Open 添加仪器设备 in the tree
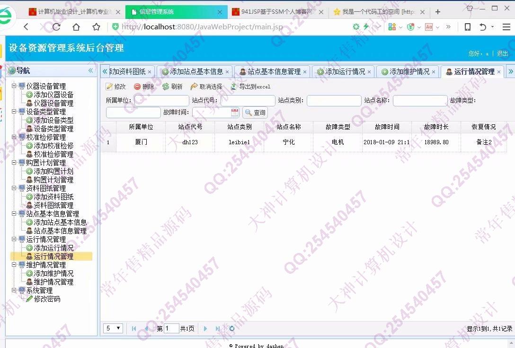 tap(53, 95)
